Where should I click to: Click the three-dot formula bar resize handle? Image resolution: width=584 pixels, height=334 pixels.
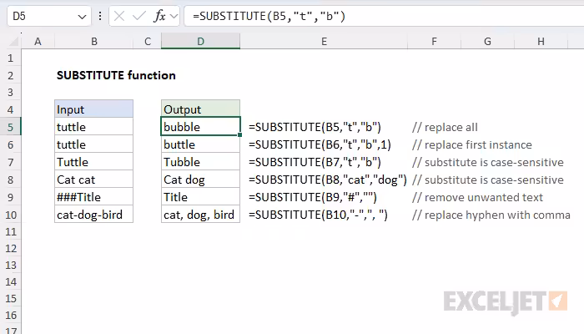point(100,16)
